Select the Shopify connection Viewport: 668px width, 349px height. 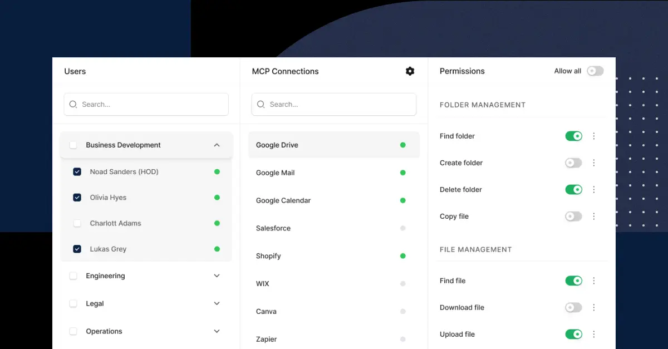268,255
